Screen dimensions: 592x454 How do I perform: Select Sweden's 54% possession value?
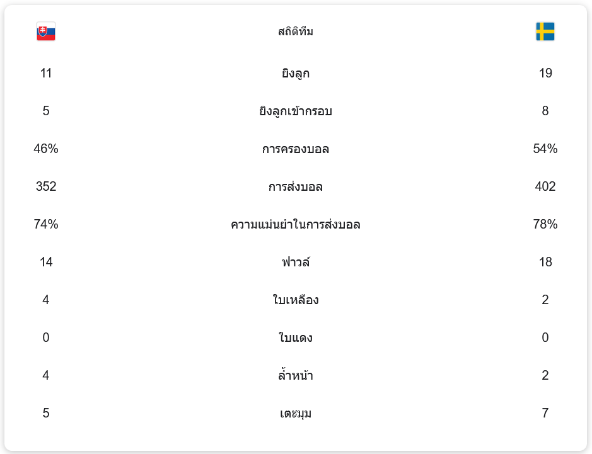click(x=545, y=149)
